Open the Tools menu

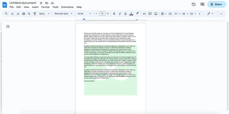(55, 7)
